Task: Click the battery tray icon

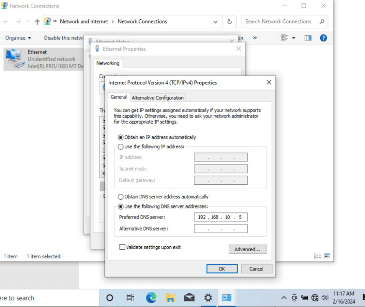Action: [305, 298]
